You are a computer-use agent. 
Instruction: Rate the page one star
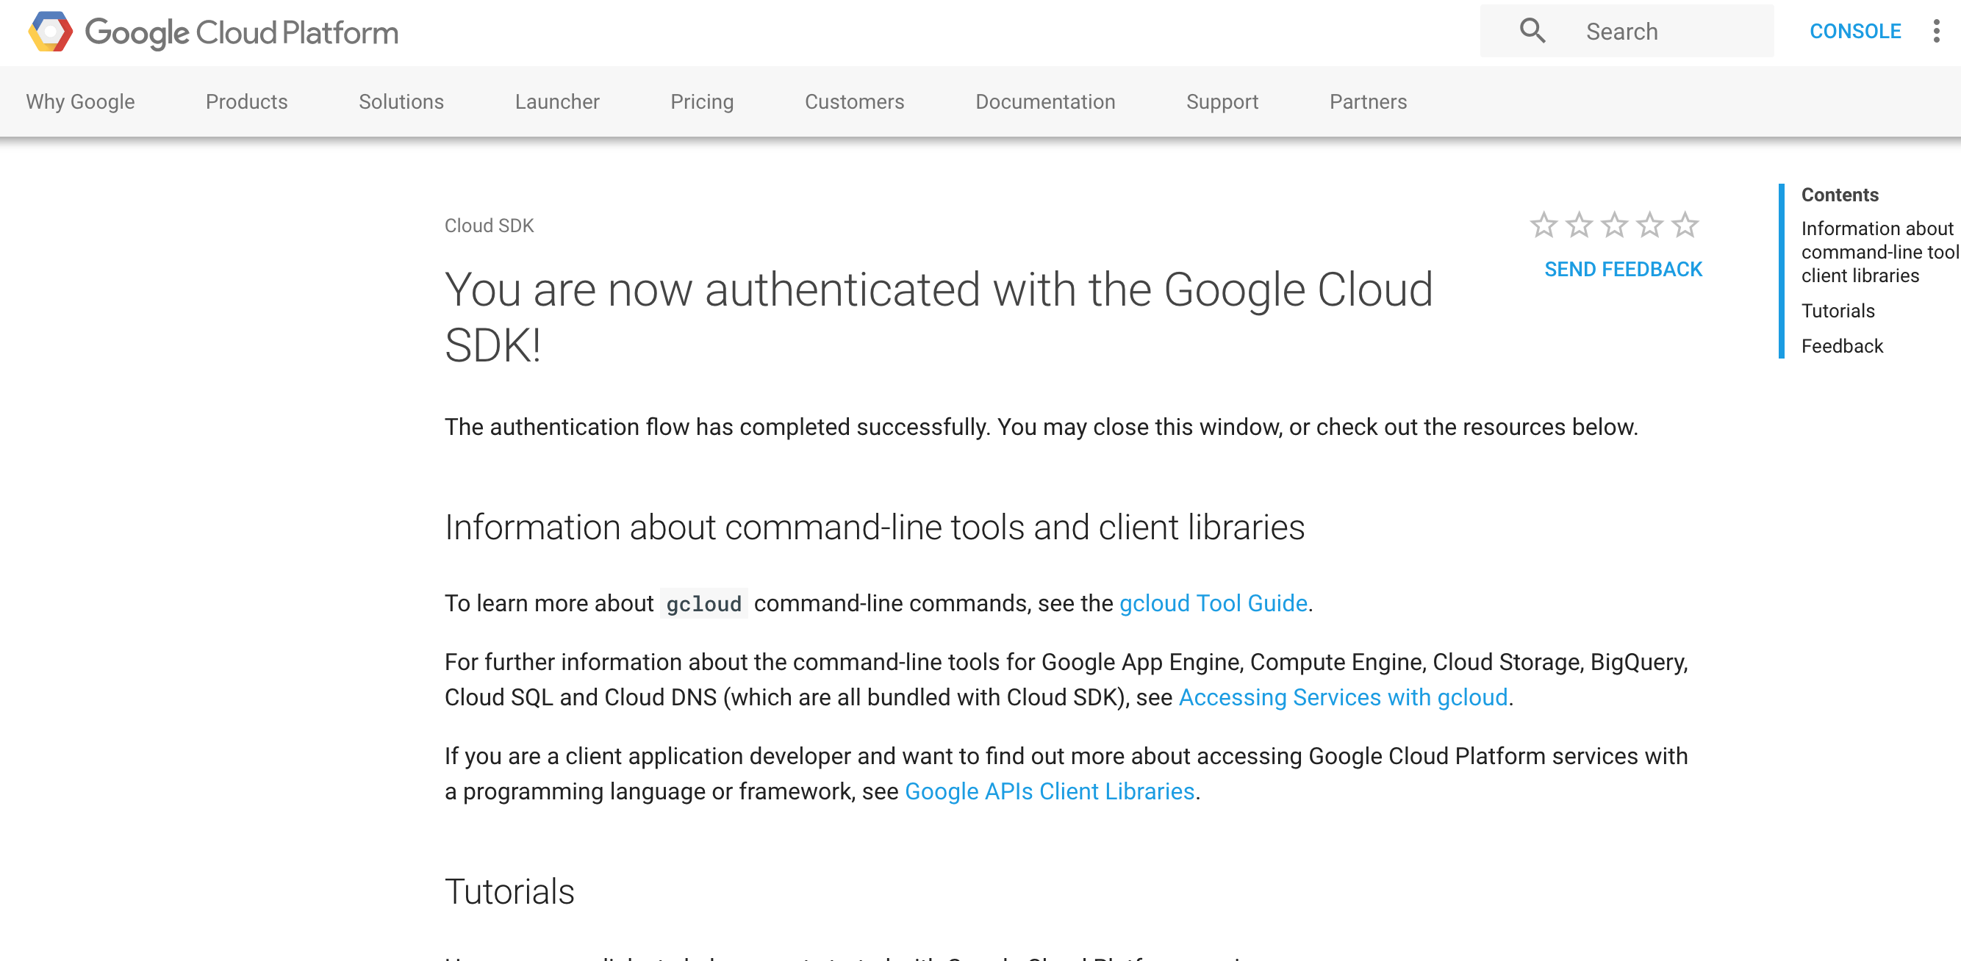tap(1543, 226)
